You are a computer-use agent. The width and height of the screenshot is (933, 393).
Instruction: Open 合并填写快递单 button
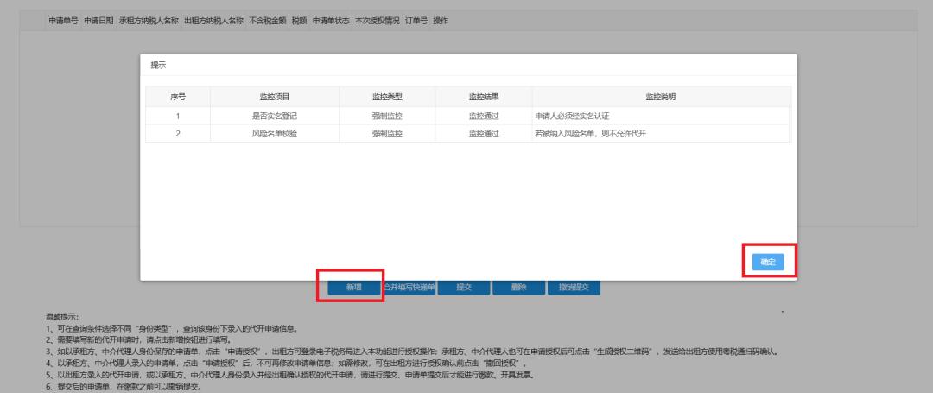[x=409, y=287]
